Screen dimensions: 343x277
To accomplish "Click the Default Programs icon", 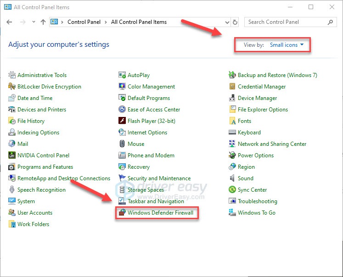I will click(122, 98).
